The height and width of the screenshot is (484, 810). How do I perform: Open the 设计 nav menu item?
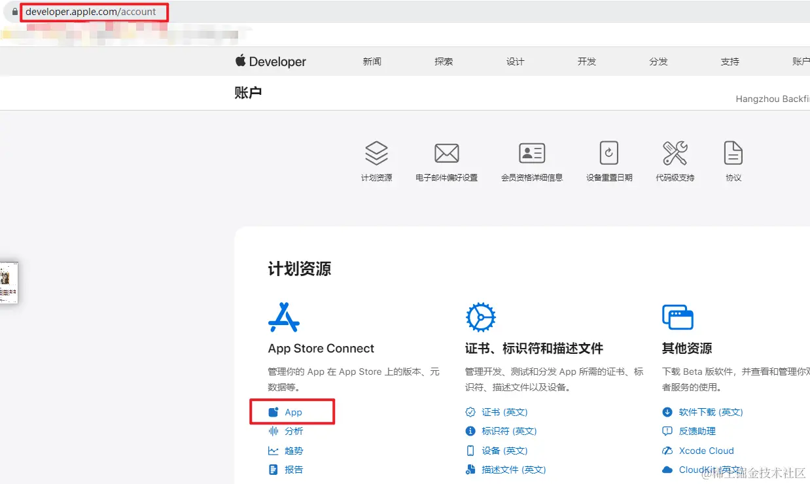[516, 61]
